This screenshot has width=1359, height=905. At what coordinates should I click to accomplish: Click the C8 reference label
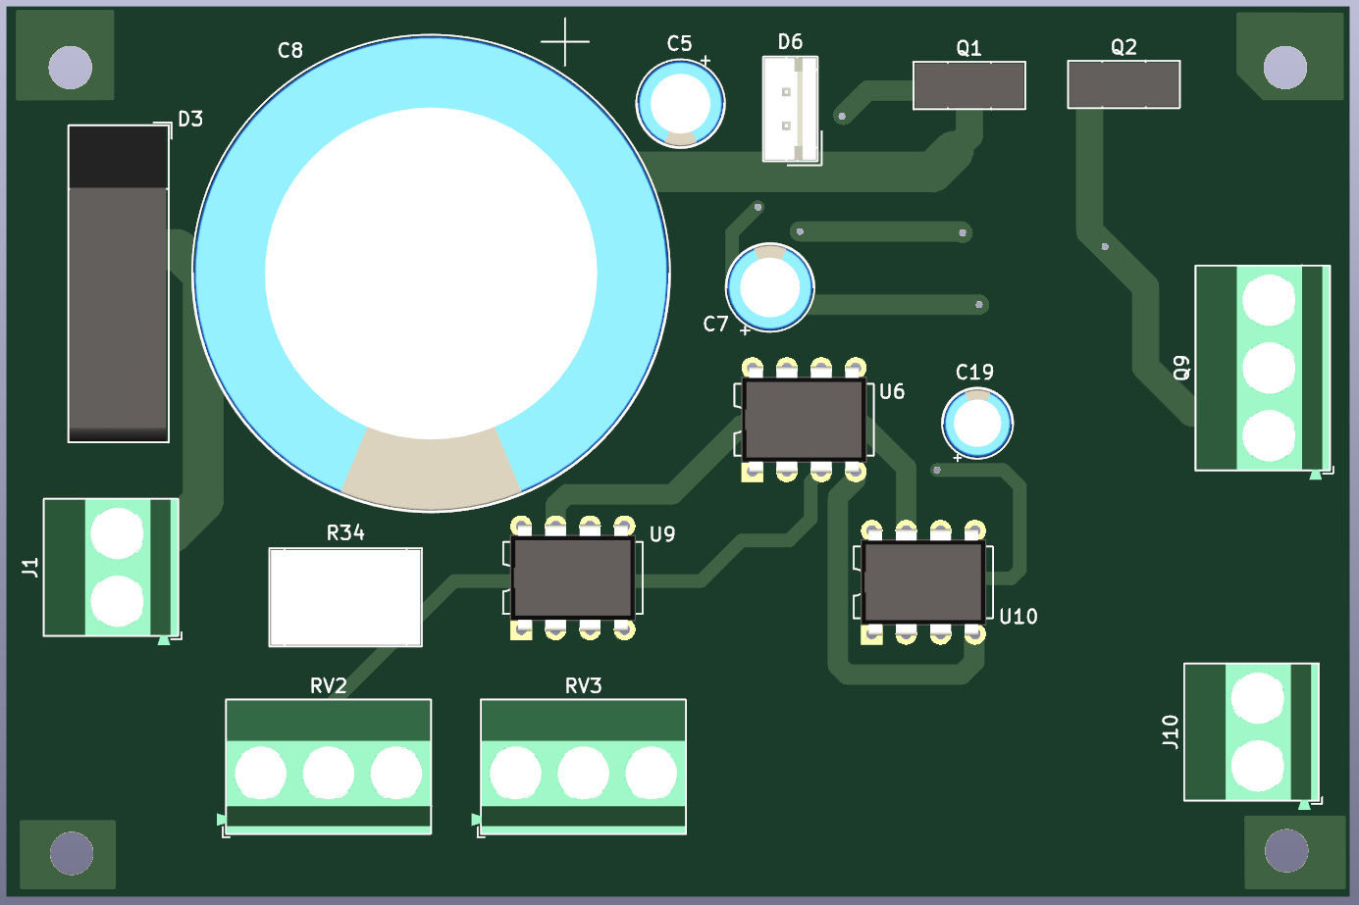tap(290, 50)
